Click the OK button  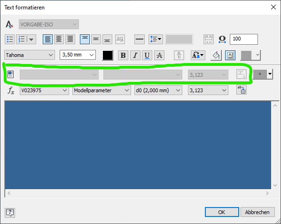tap(222, 212)
